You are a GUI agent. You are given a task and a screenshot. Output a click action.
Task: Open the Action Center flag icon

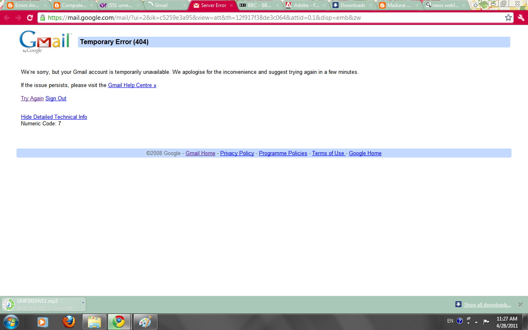[486, 321]
